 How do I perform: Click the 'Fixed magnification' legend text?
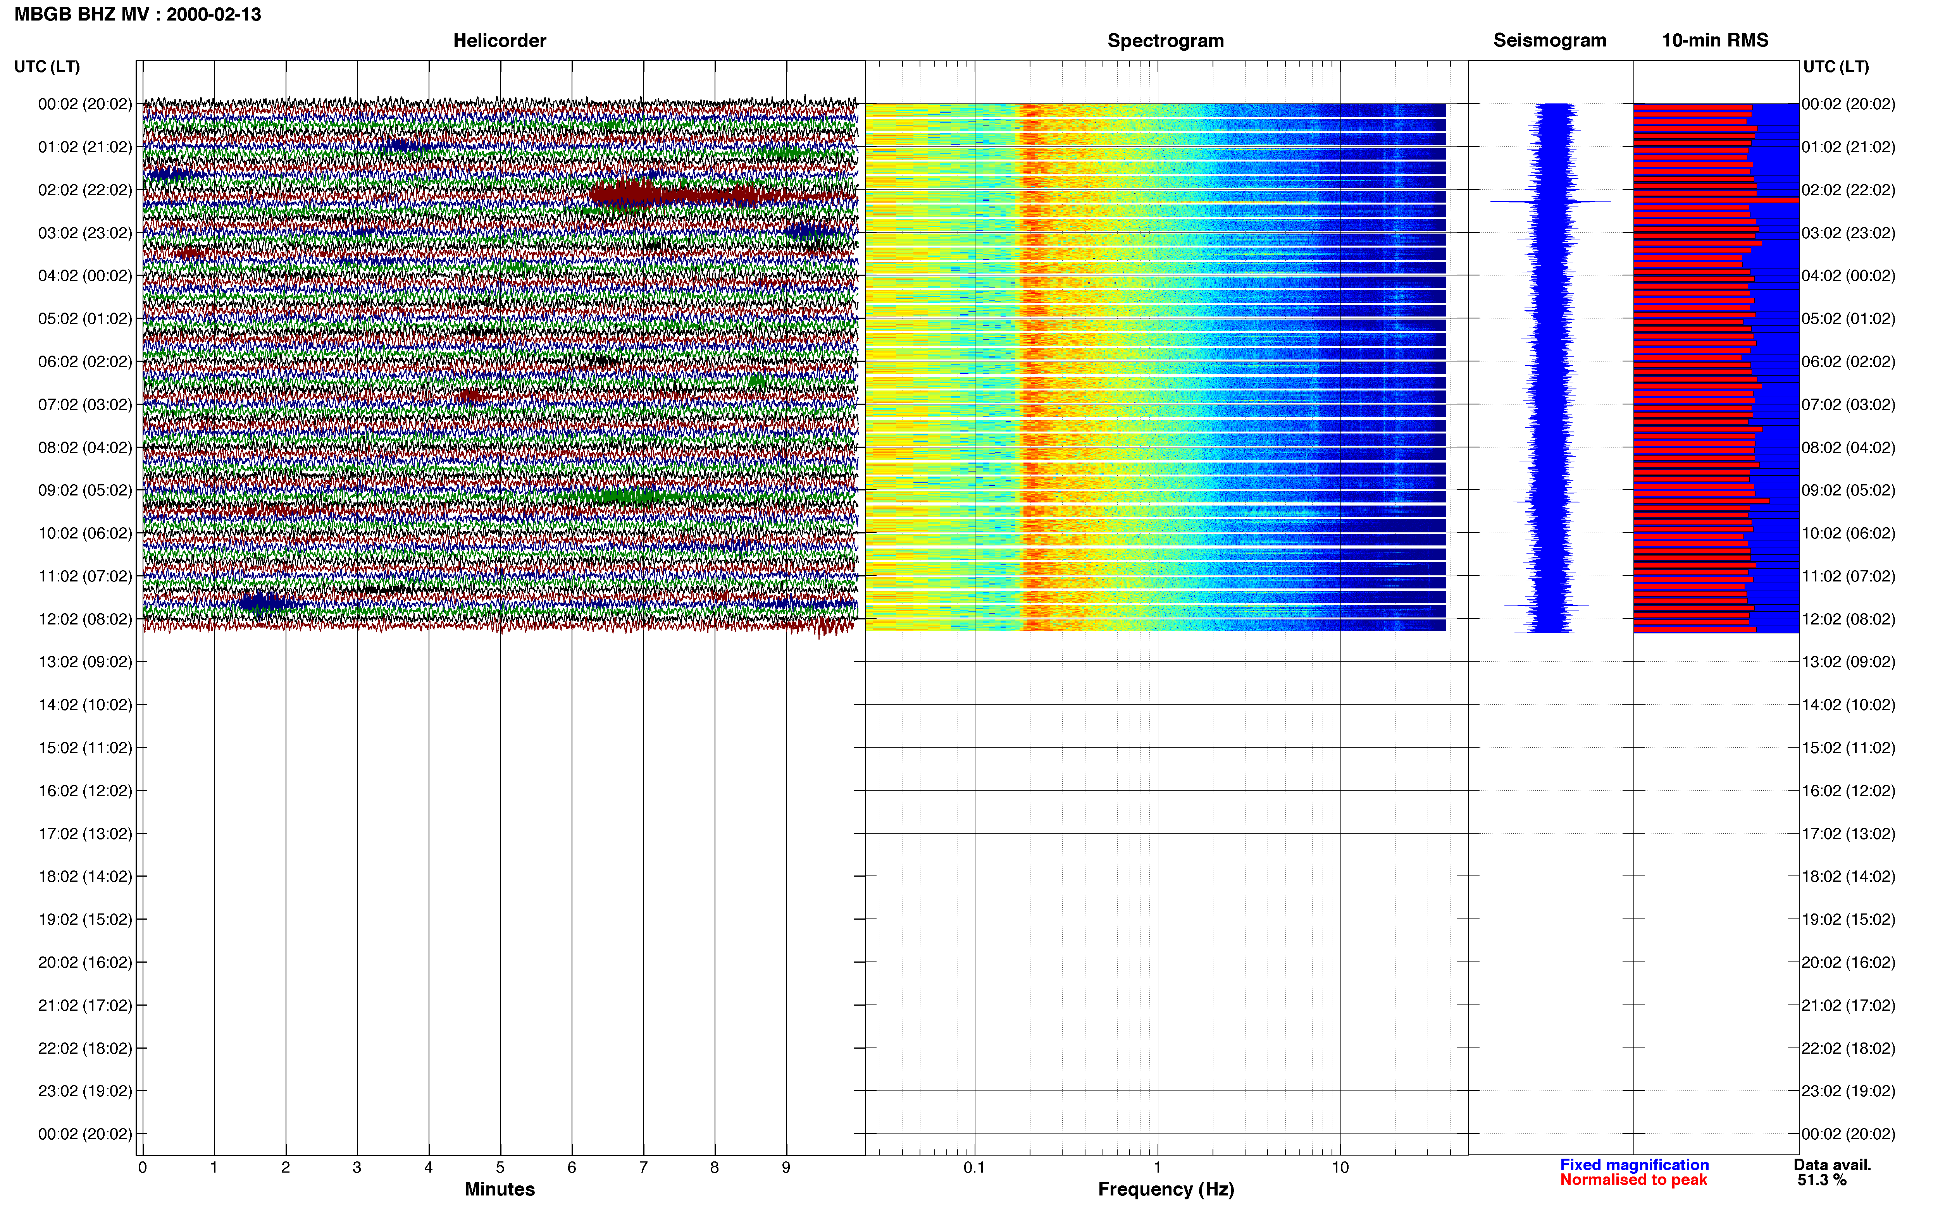click(x=1634, y=1164)
